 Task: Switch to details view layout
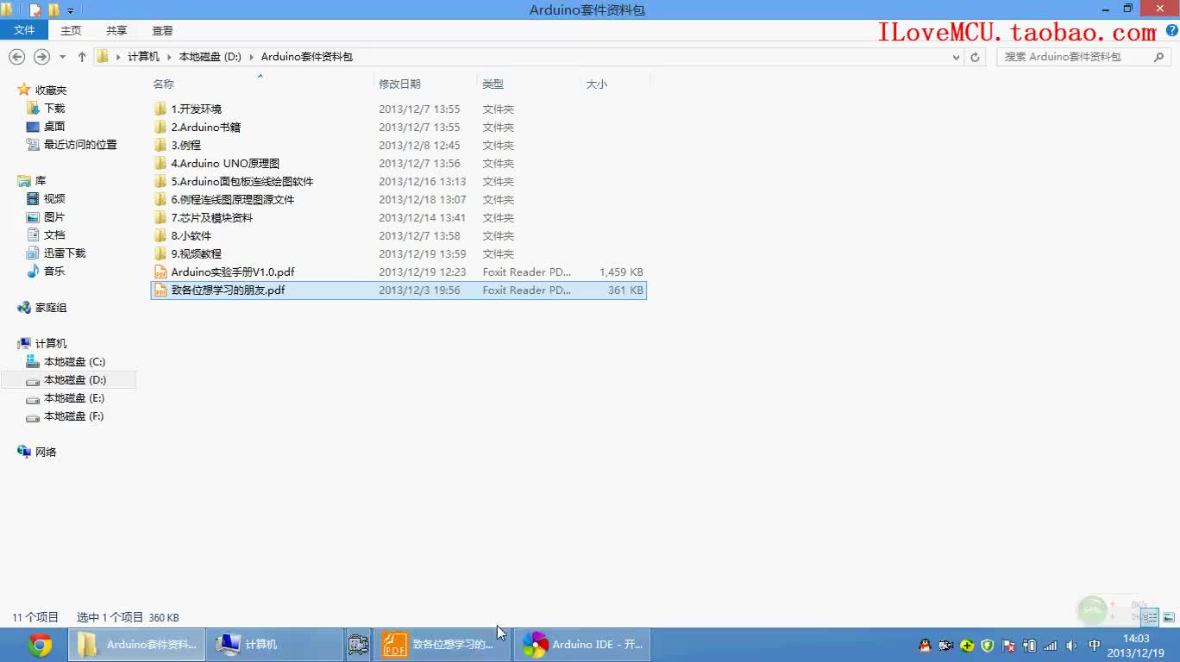1149,617
